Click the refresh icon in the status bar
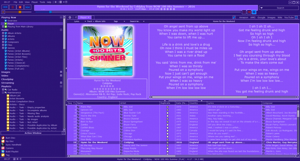Image resolution: width=300 pixels, height=161 pixels. click(x=20, y=159)
